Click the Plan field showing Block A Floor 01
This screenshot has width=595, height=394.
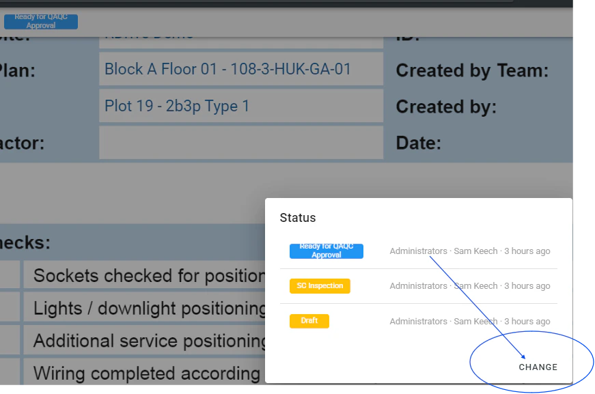(x=240, y=69)
